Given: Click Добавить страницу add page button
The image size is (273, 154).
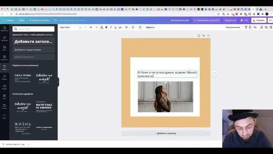Looking at the screenshot, I should 166,133.
